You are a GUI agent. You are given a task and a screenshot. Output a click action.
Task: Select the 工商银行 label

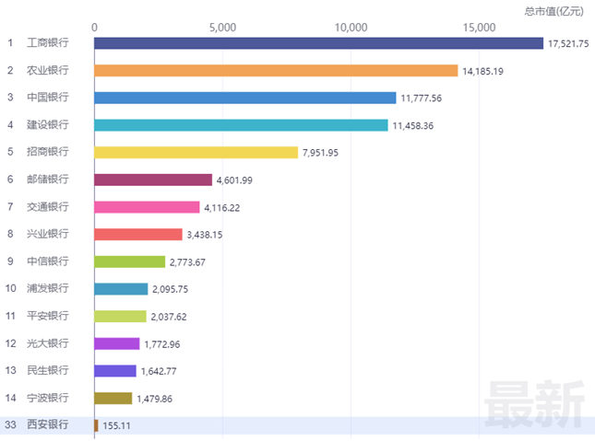(47, 43)
